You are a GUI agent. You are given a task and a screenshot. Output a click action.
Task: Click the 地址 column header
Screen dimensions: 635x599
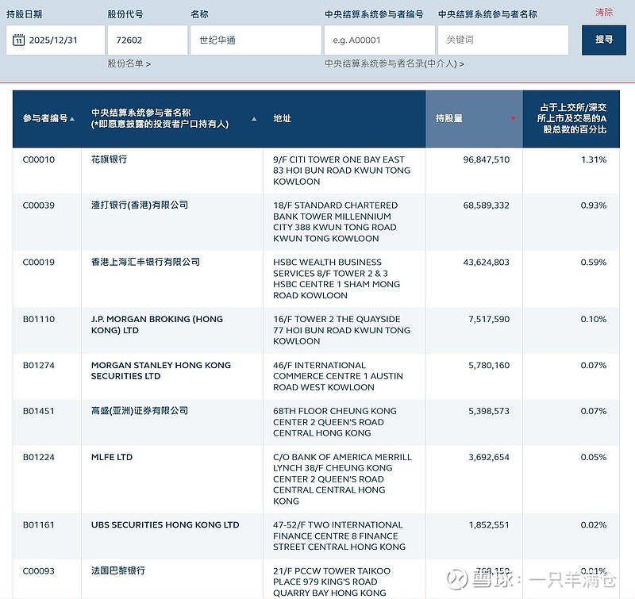(x=282, y=119)
